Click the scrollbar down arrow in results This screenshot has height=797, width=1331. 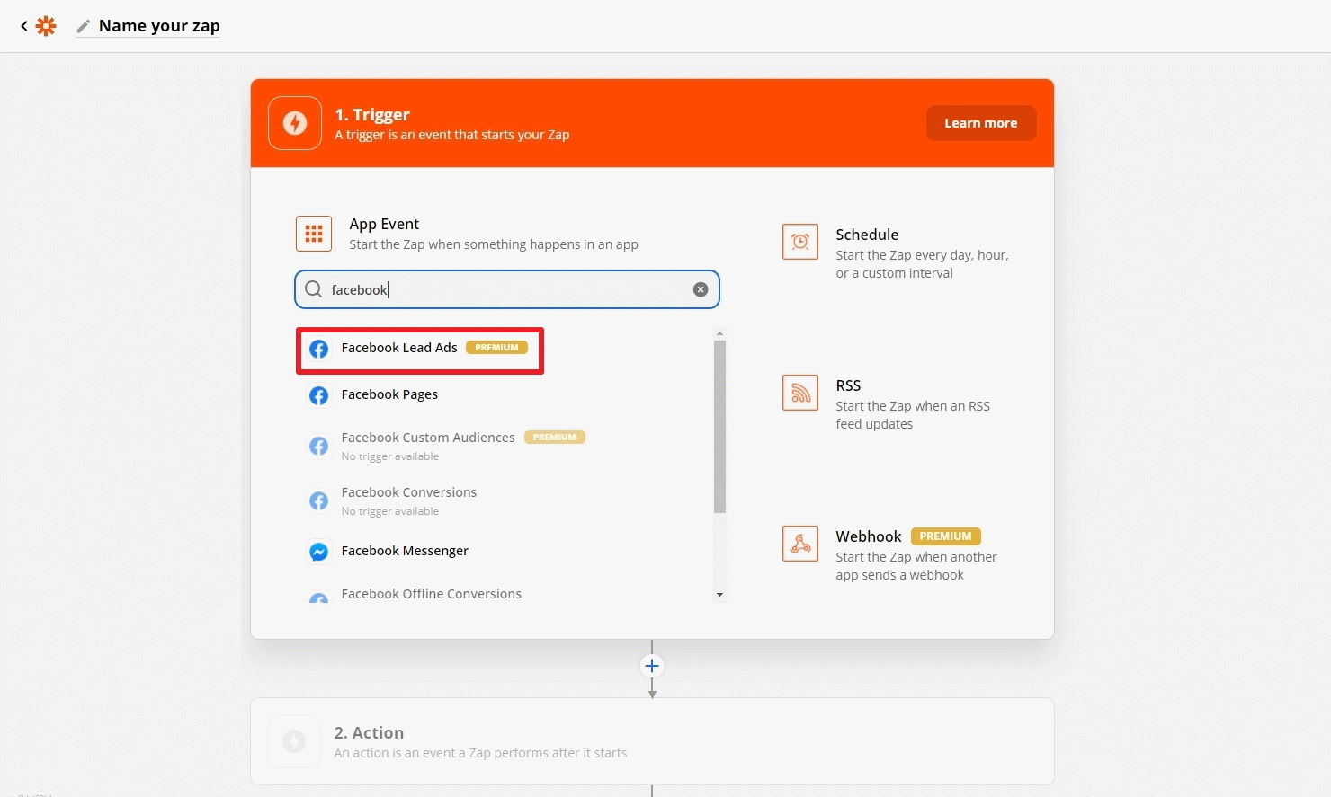tap(719, 595)
